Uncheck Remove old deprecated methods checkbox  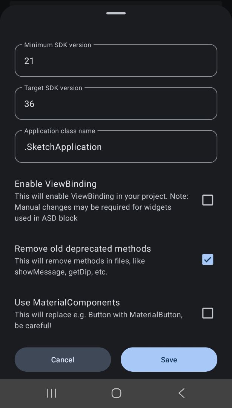coord(207,260)
